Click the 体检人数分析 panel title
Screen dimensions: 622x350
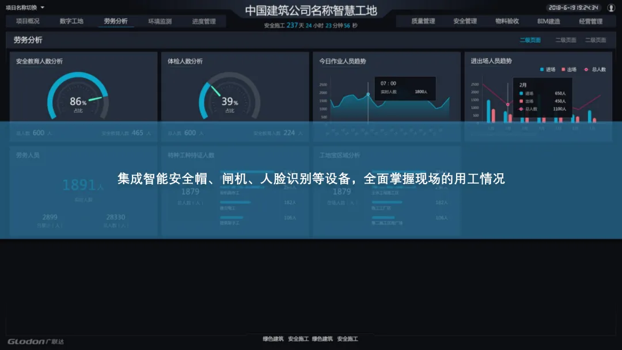pyautogui.click(x=185, y=61)
